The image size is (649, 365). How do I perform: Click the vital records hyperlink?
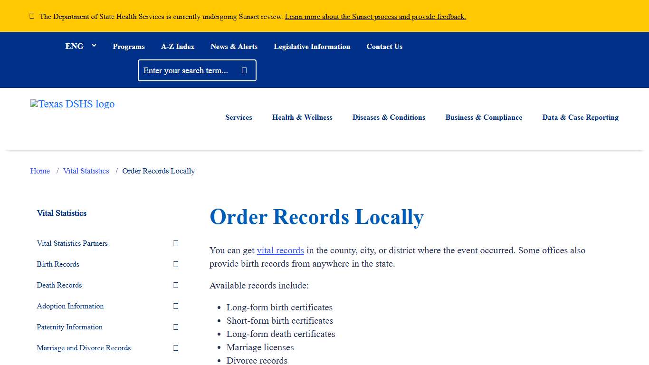(280, 250)
